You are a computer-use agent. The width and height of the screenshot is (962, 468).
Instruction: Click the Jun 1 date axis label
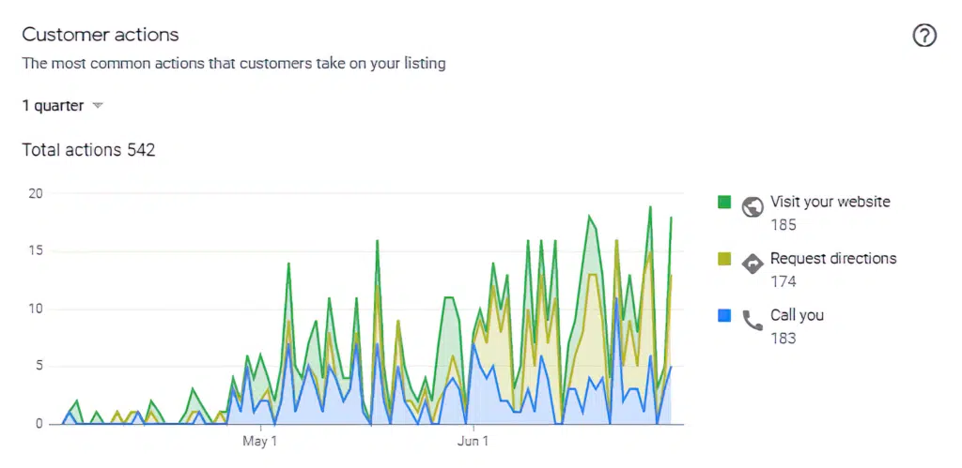pyautogui.click(x=473, y=441)
